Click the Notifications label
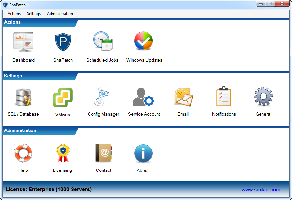 [224, 114]
